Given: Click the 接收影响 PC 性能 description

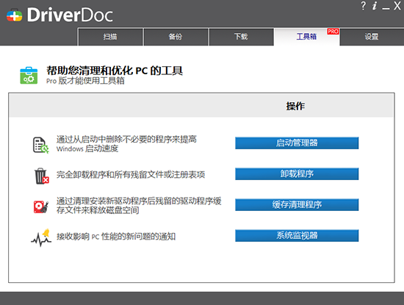Looking at the screenshot, I should pos(116,236).
